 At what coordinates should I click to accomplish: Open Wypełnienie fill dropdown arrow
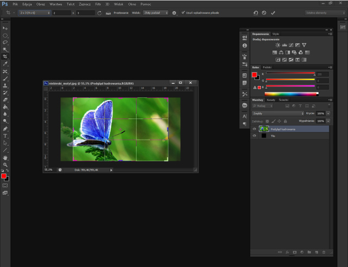click(x=328, y=121)
